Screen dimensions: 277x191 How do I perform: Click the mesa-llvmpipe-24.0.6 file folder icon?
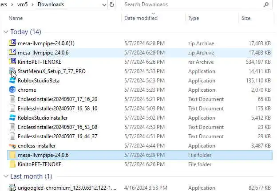coord(12,155)
